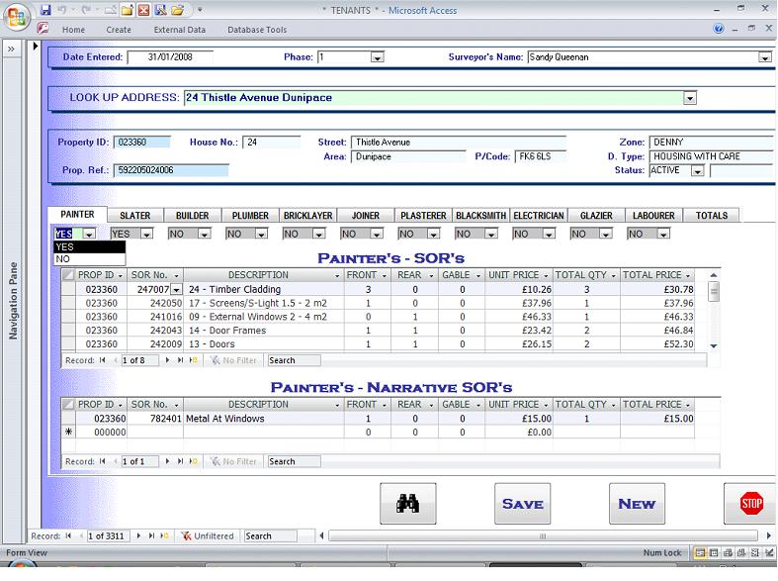Open the Phase dropdown arrow
The height and width of the screenshot is (581, 778).
376,57
